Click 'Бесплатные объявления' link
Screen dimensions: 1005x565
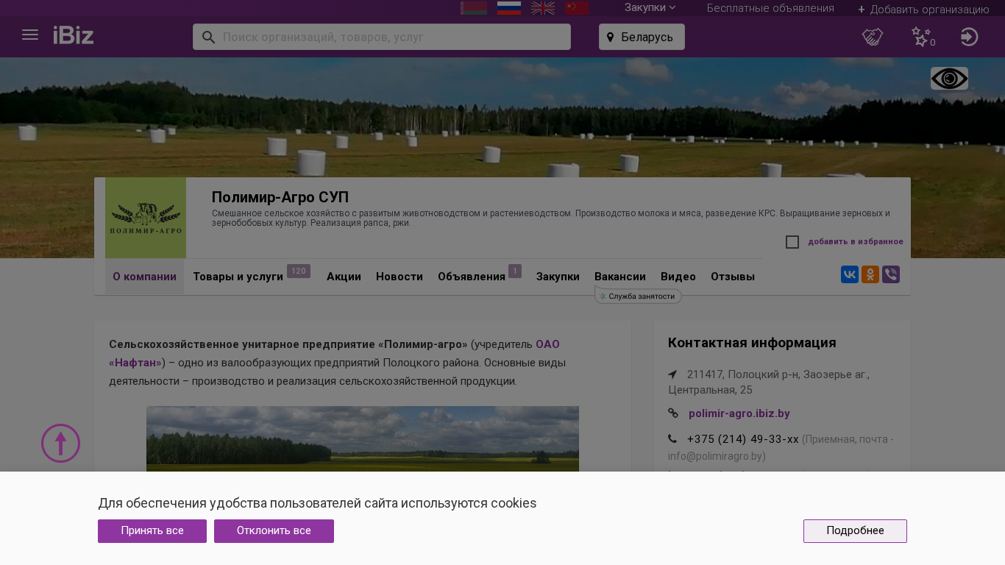tap(770, 8)
